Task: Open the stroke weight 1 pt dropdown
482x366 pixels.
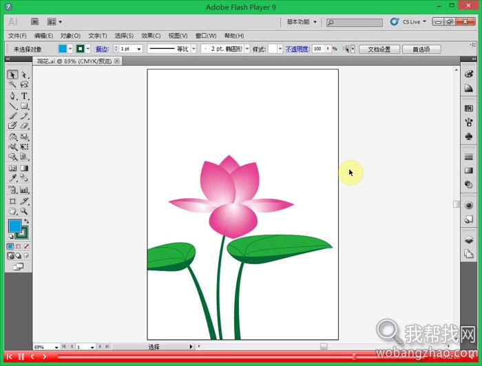Action: point(139,49)
